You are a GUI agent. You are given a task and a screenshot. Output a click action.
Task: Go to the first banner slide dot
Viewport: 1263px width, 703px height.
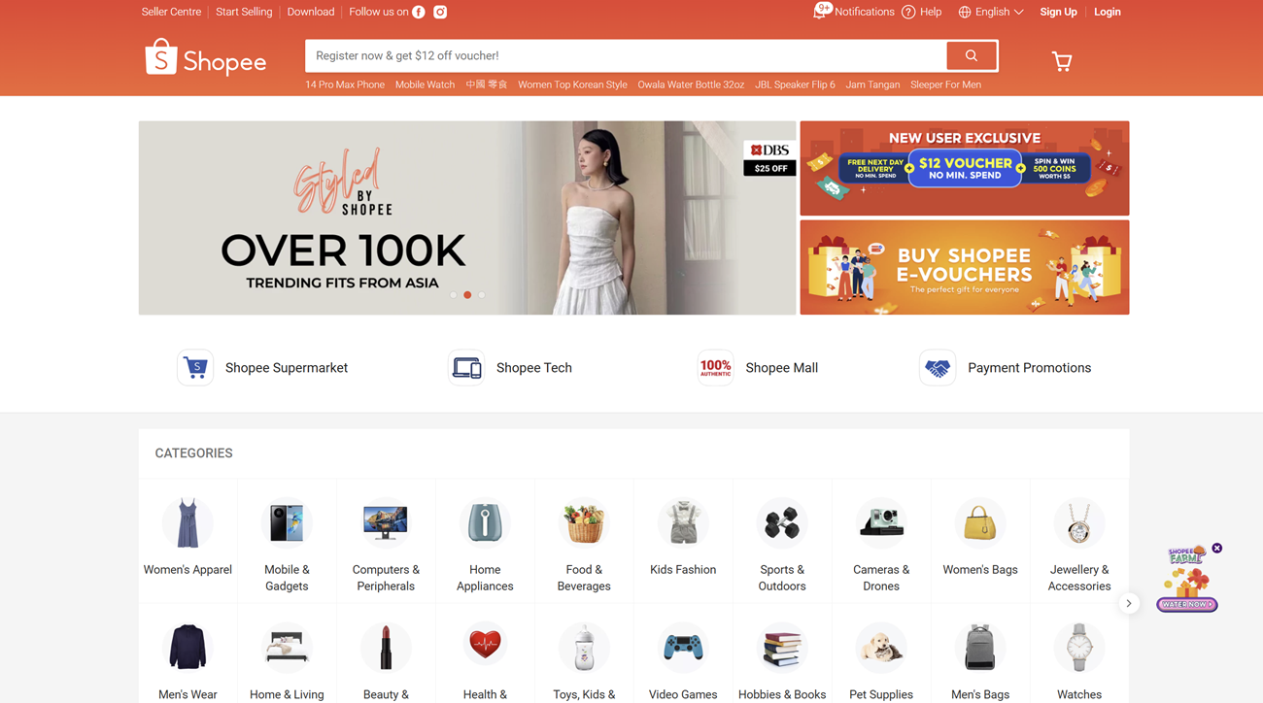pos(454,295)
